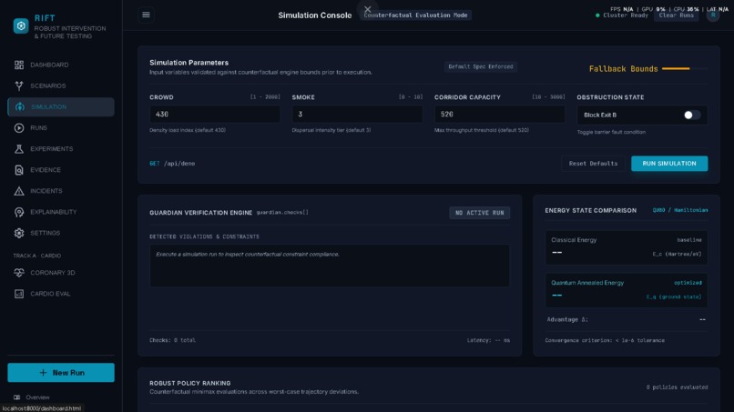Open the Scenarios section
The height and width of the screenshot is (412, 734).
point(61,86)
